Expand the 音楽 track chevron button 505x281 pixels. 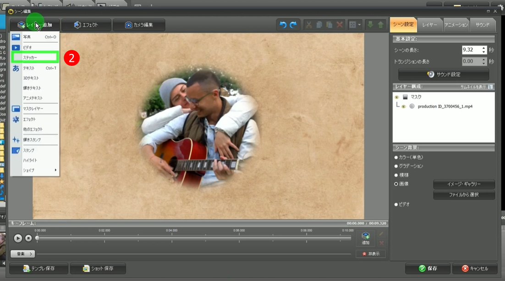(x=22, y=254)
